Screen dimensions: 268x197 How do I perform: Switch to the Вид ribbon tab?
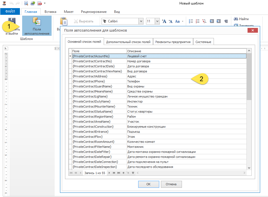(117, 12)
